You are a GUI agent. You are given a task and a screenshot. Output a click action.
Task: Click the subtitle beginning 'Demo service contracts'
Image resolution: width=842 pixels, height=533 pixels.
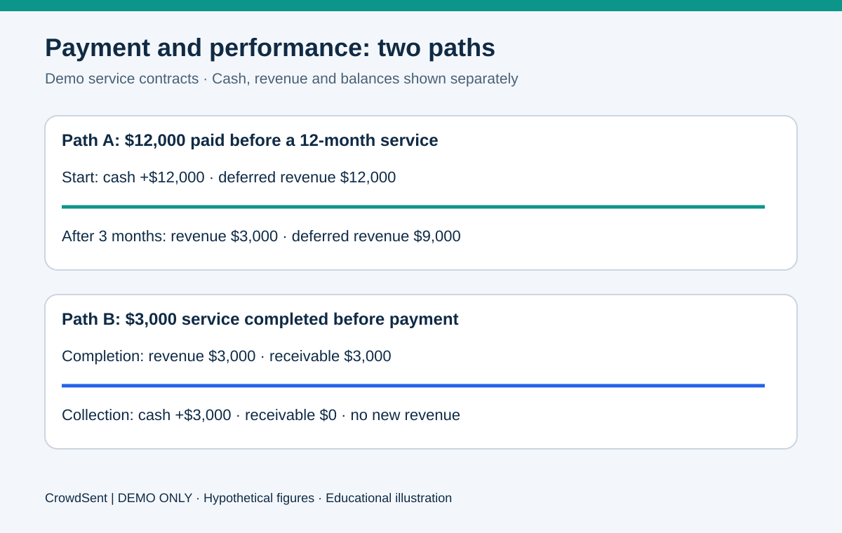click(x=281, y=79)
